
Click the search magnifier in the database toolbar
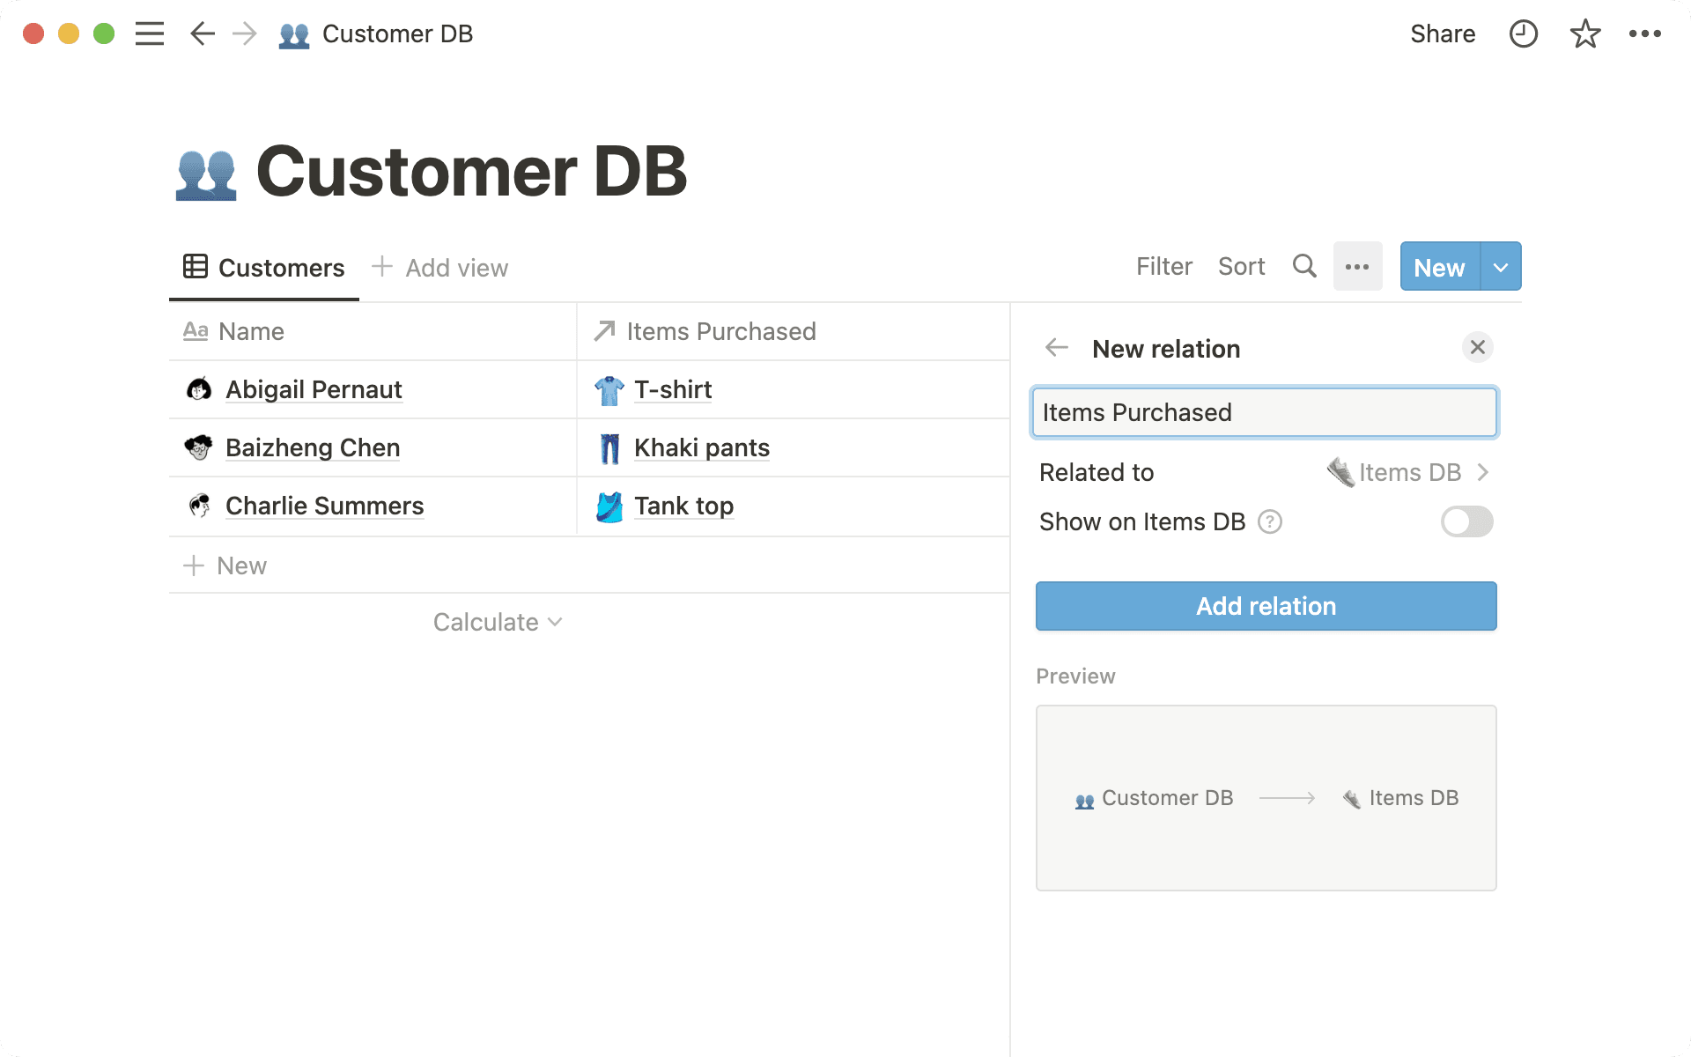[x=1304, y=266]
